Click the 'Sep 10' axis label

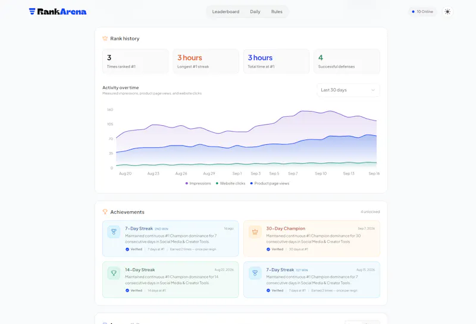(x=321, y=173)
